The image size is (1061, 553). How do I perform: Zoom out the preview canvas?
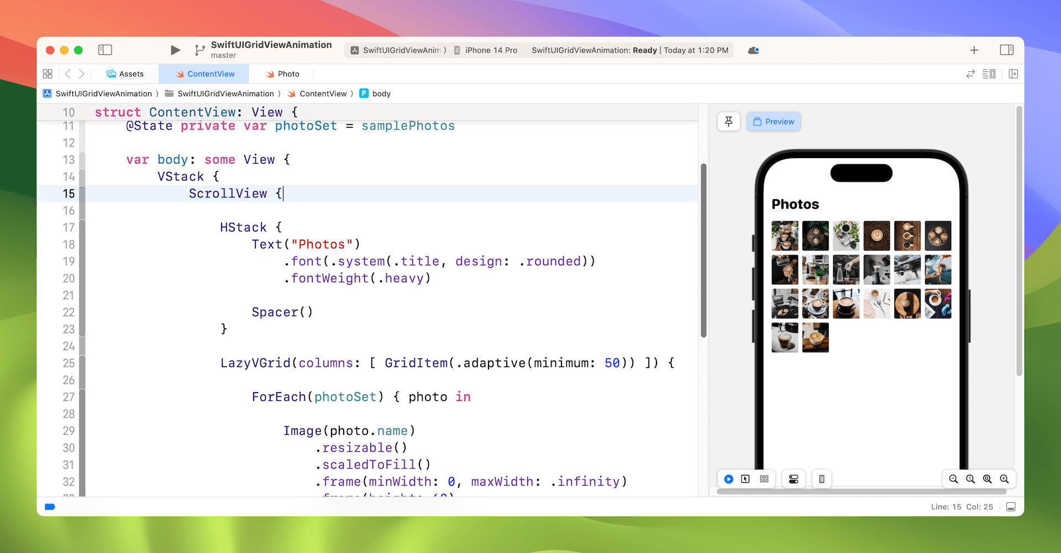953,479
